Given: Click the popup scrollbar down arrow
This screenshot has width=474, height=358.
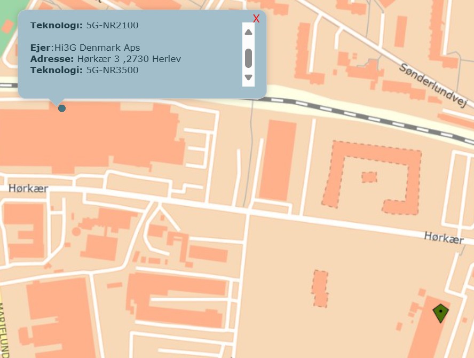Looking at the screenshot, I should pos(248,77).
